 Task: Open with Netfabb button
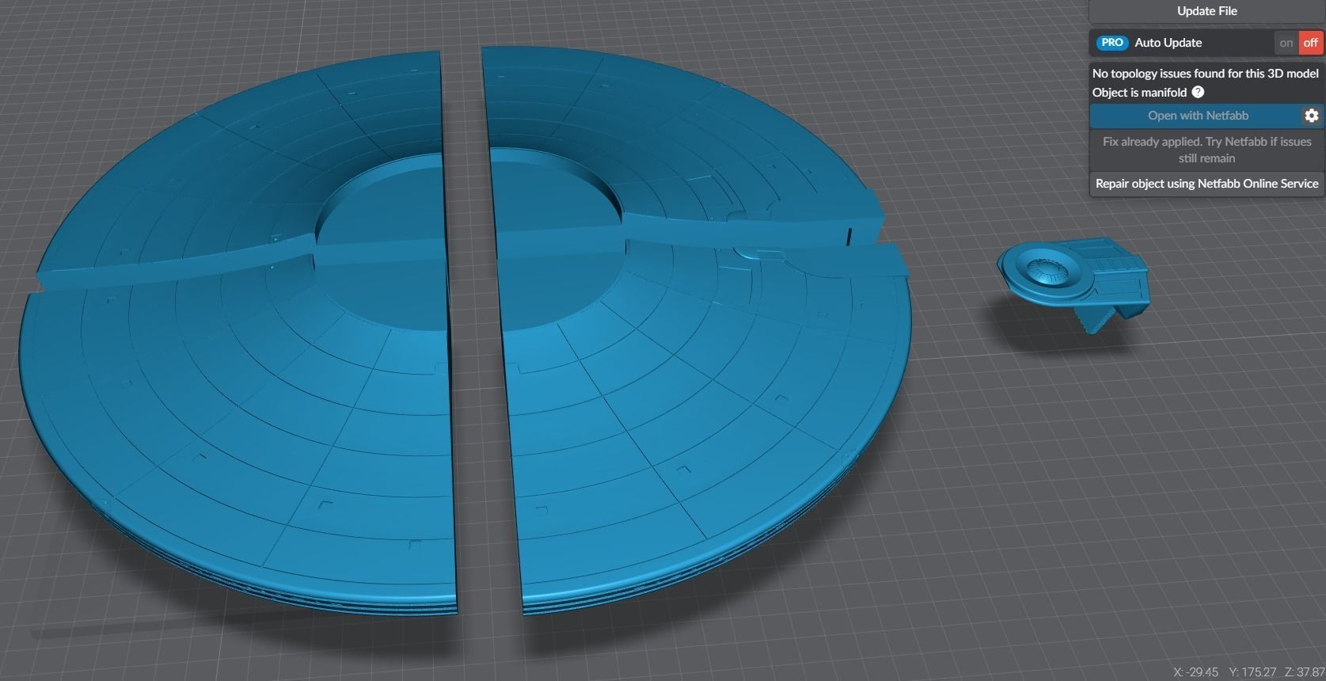(x=1196, y=116)
